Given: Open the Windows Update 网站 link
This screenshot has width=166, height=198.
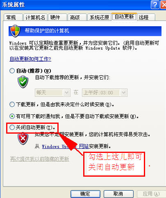Looking at the screenshot, I should pyautogui.click(x=65, y=146).
